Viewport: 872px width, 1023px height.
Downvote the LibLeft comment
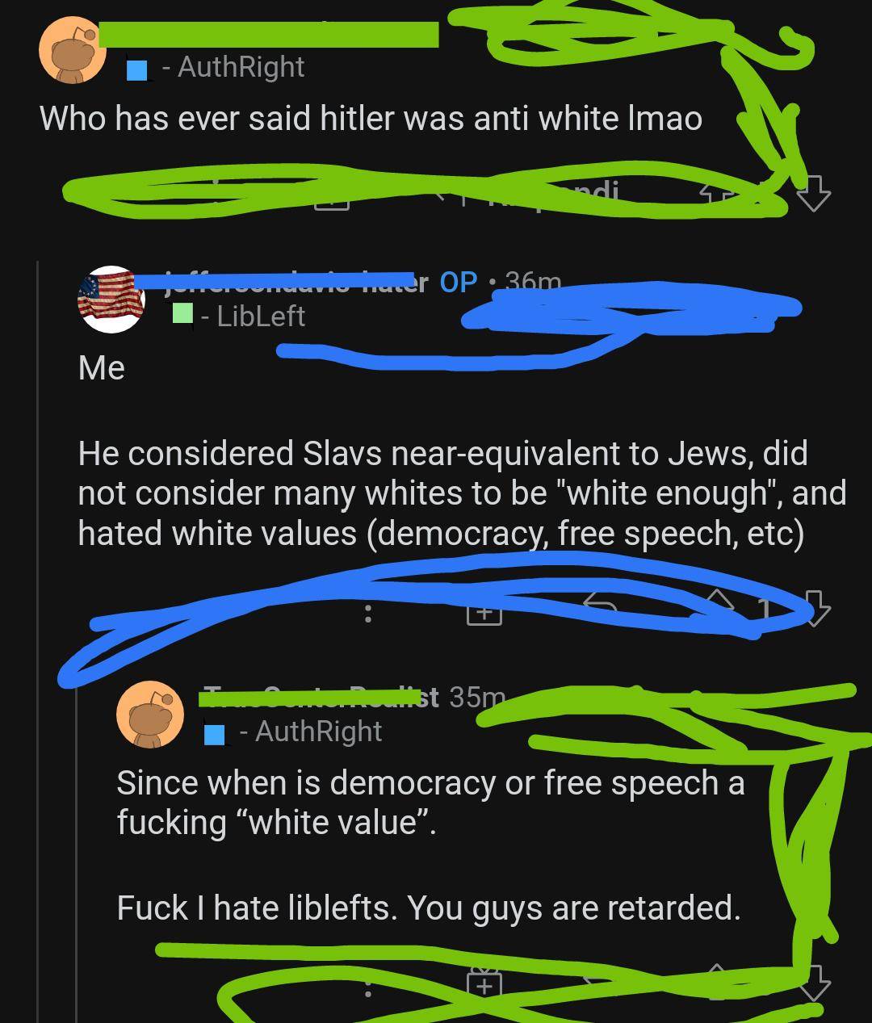click(814, 609)
